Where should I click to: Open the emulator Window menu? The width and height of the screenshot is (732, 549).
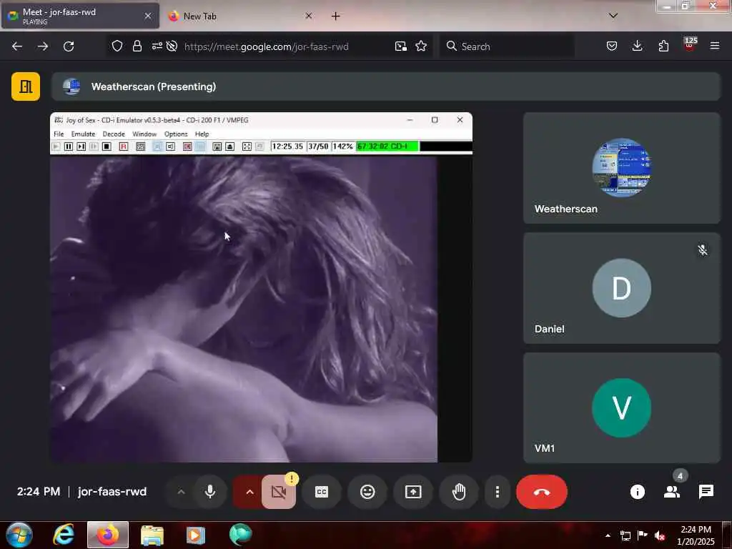point(144,134)
